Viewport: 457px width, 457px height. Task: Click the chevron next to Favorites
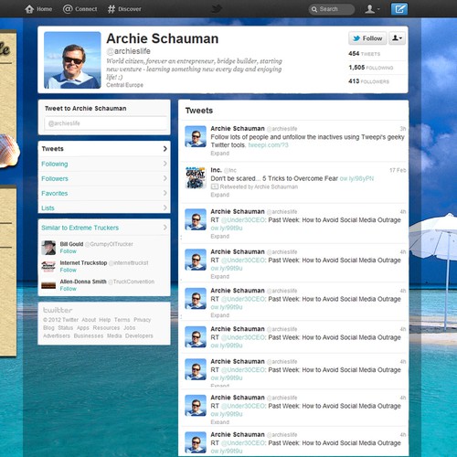tap(165, 193)
